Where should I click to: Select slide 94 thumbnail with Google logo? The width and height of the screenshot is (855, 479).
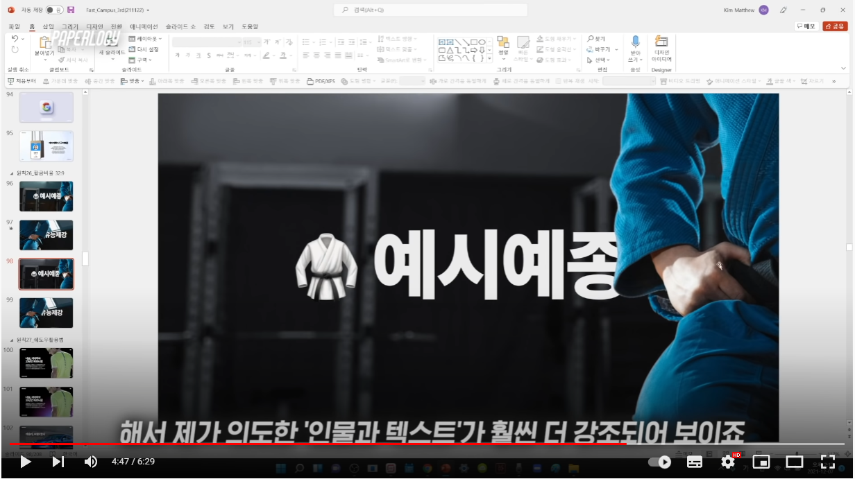tap(46, 107)
